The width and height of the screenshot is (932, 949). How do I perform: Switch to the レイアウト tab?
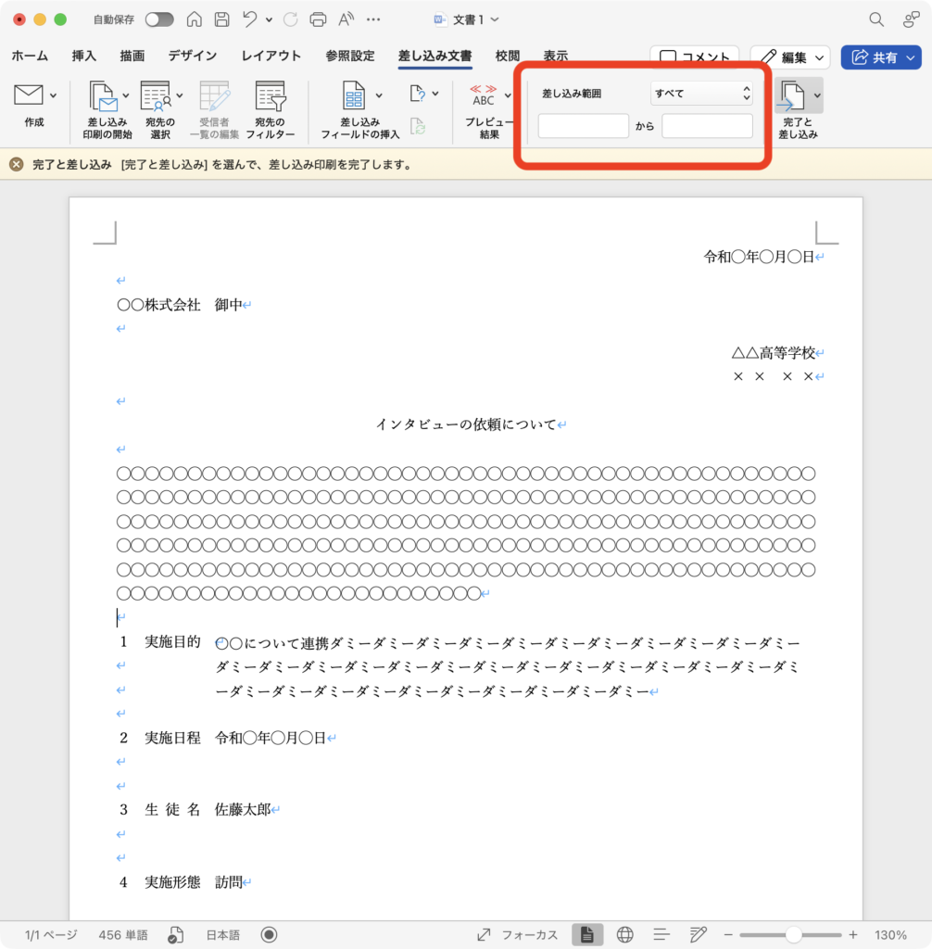[x=271, y=56]
